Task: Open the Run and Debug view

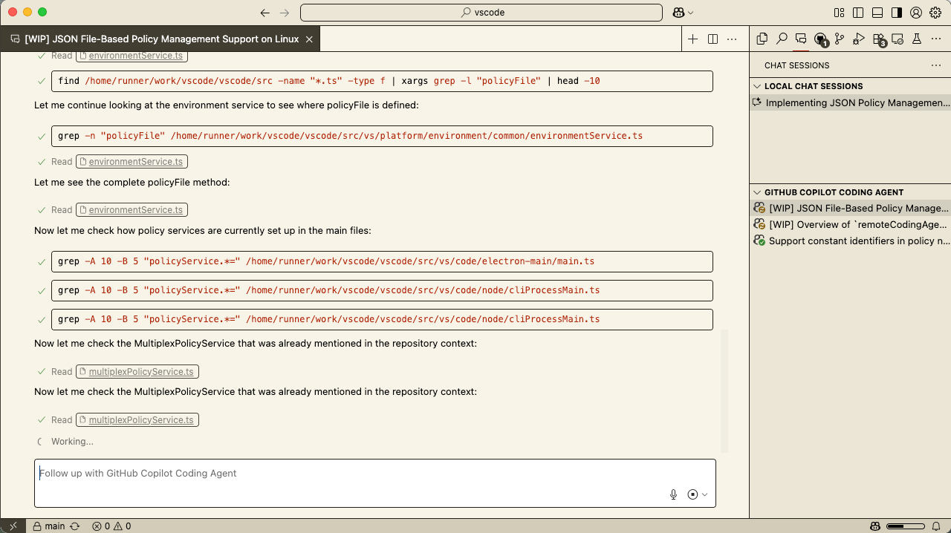Action: pyautogui.click(x=859, y=38)
